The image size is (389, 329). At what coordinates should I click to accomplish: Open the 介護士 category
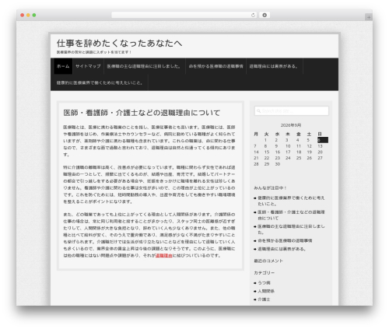264,299
